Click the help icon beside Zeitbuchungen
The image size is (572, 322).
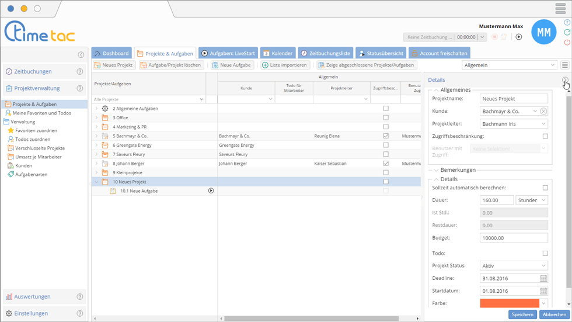click(80, 72)
